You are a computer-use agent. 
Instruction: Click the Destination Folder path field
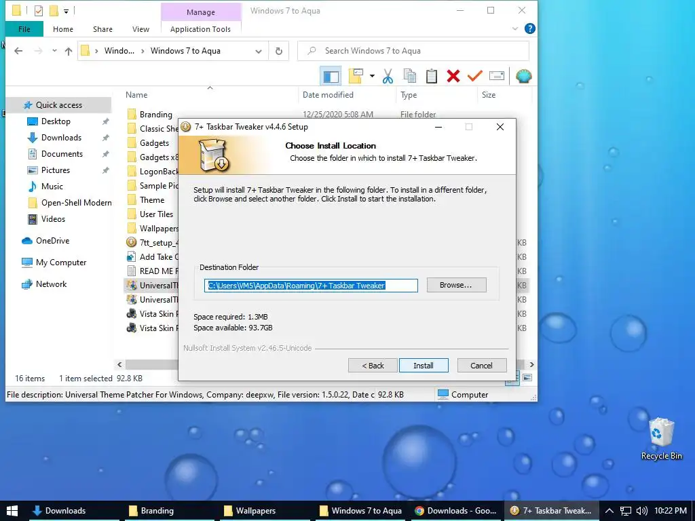click(311, 286)
